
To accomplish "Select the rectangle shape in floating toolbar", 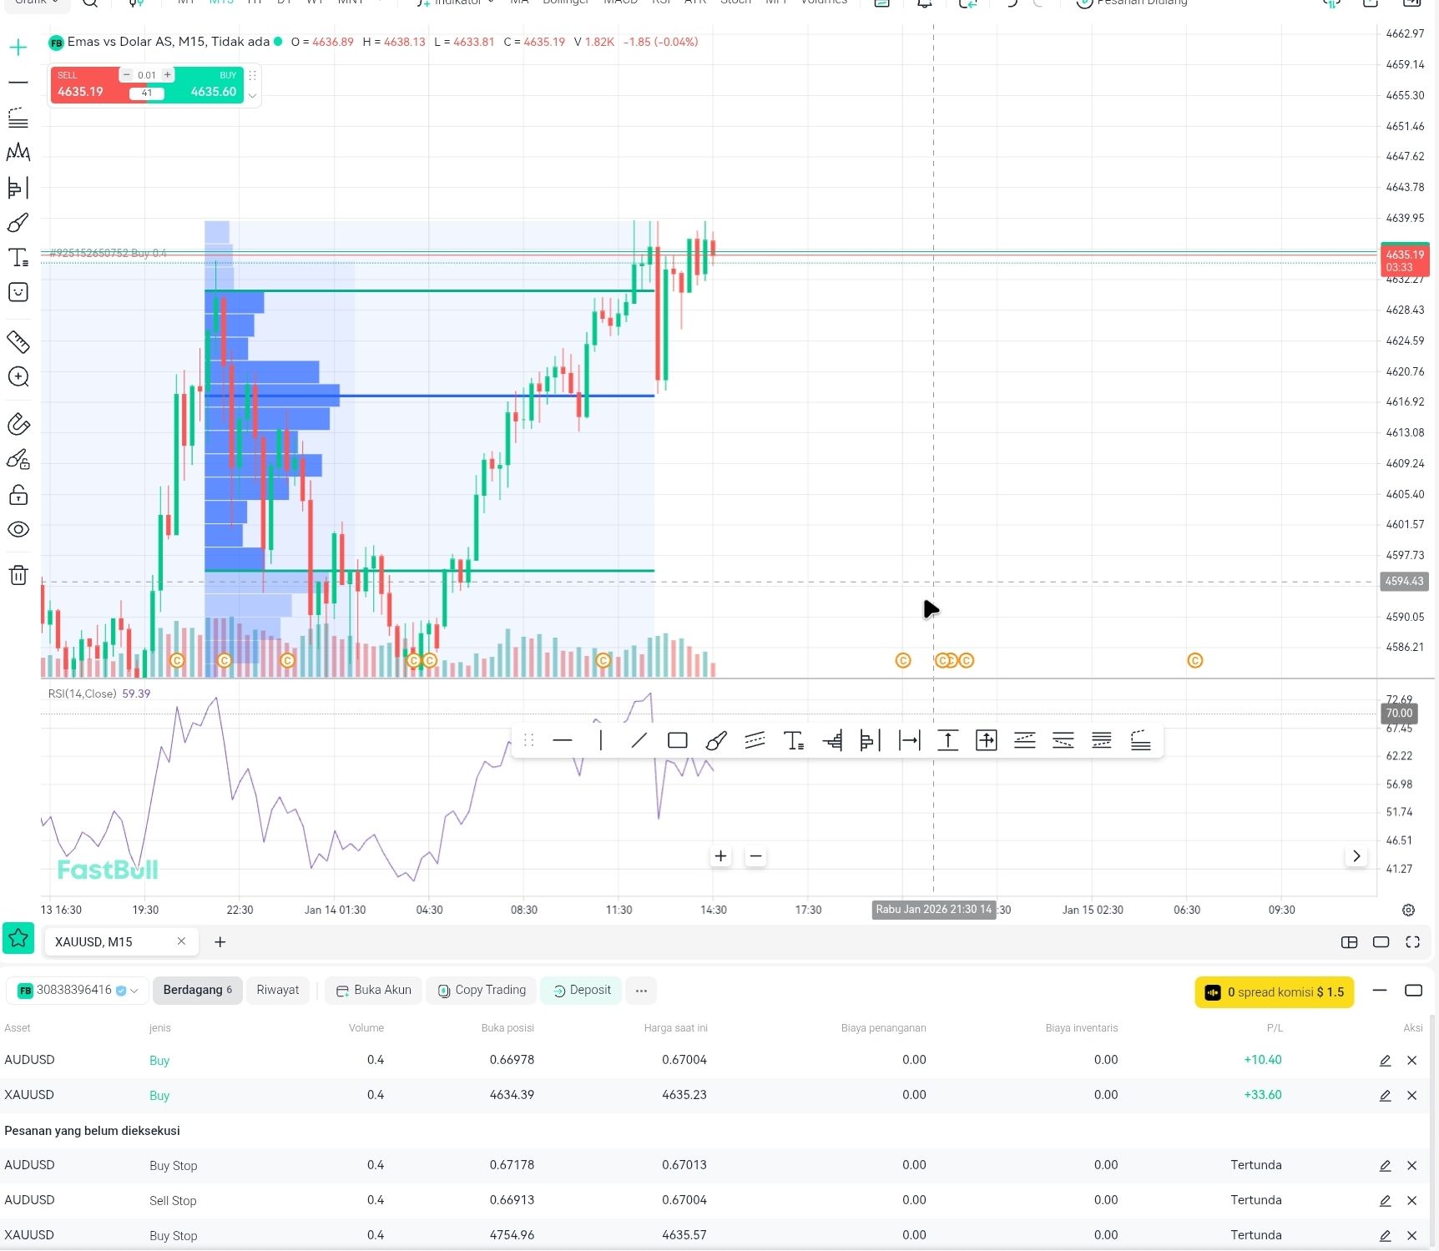I will [677, 740].
